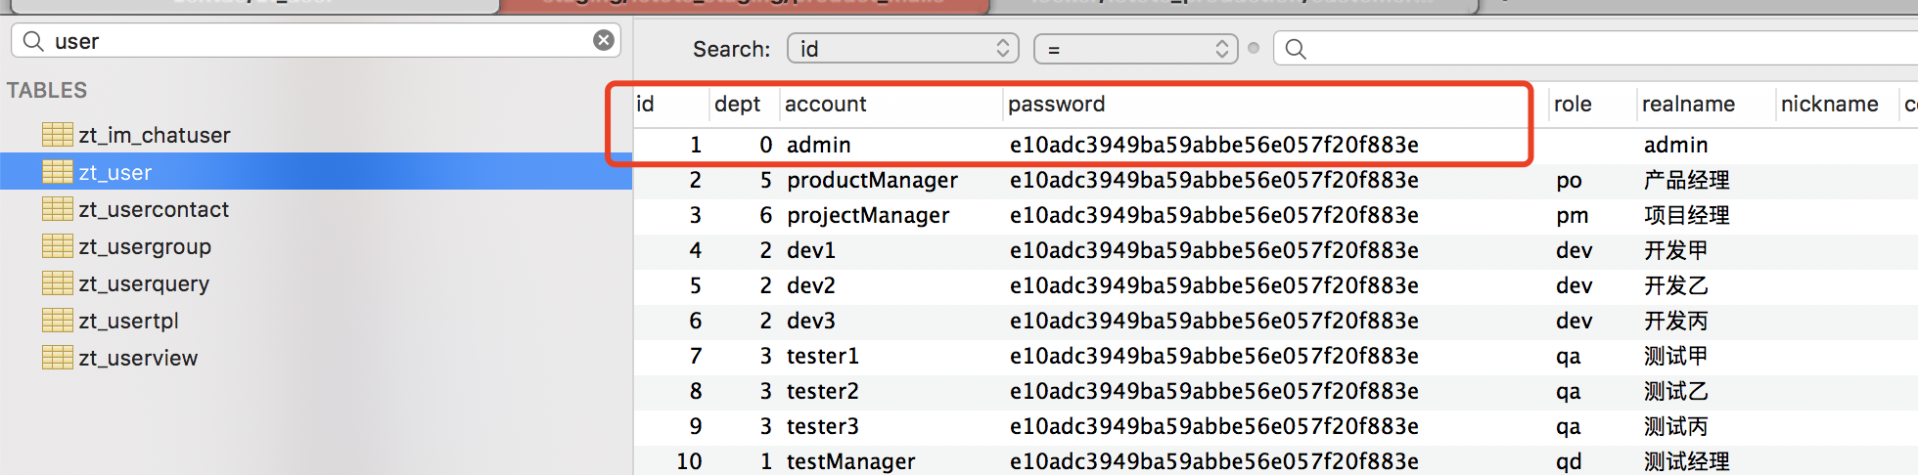Select the productManager account cell
The image size is (1918, 475).
coord(872,181)
